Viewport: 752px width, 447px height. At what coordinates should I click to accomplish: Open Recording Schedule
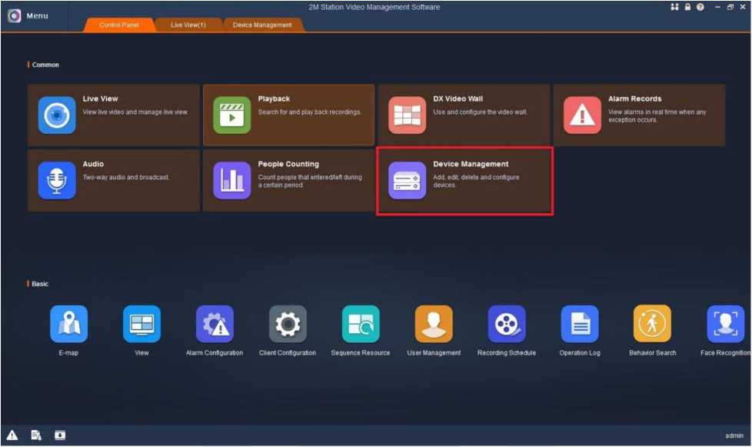coord(507,324)
